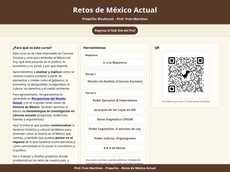The height and width of the screenshot is (172, 230).
Task: Open Poder Judicial, Organigrama resource
Action: coord(115,138)
